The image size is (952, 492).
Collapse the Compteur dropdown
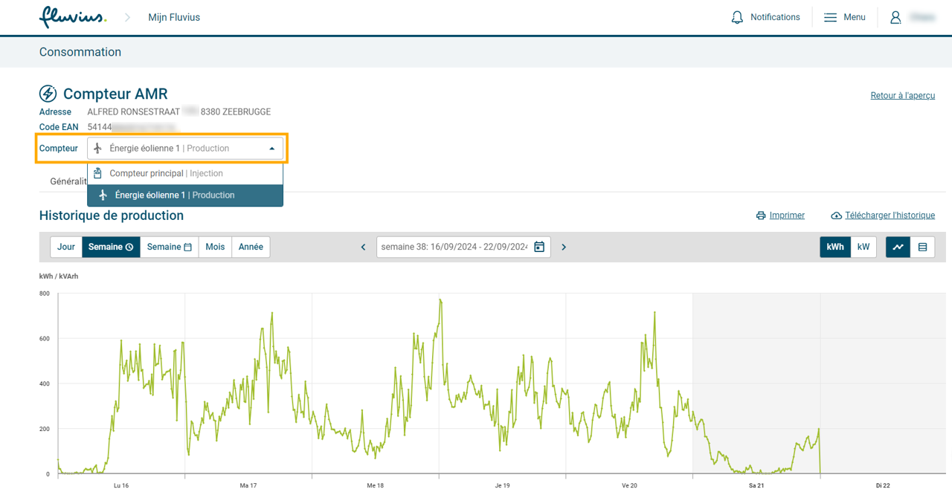271,149
